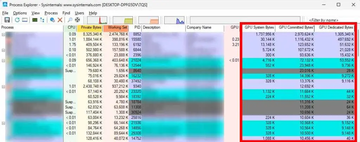The image size is (360, 142).
Task: Select the PID cell 37492
Action: [136, 81]
